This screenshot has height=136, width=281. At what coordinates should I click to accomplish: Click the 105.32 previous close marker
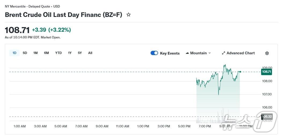267,117
